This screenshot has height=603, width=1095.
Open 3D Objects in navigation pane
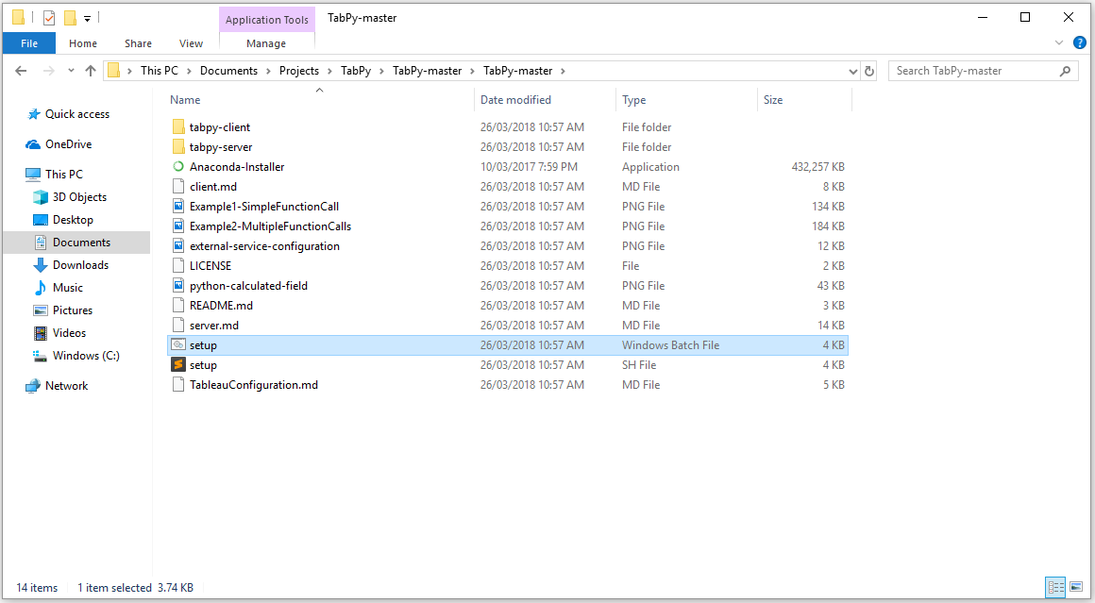point(79,197)
